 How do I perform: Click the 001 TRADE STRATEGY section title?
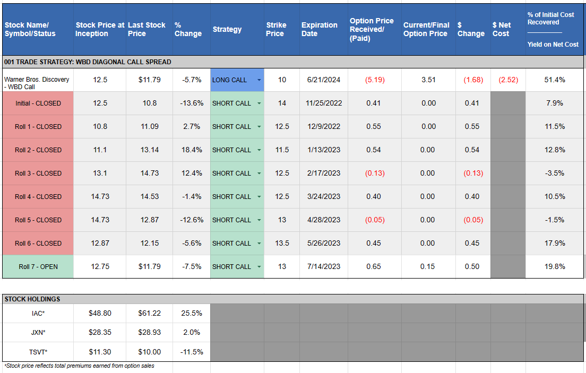coord(88,62)
